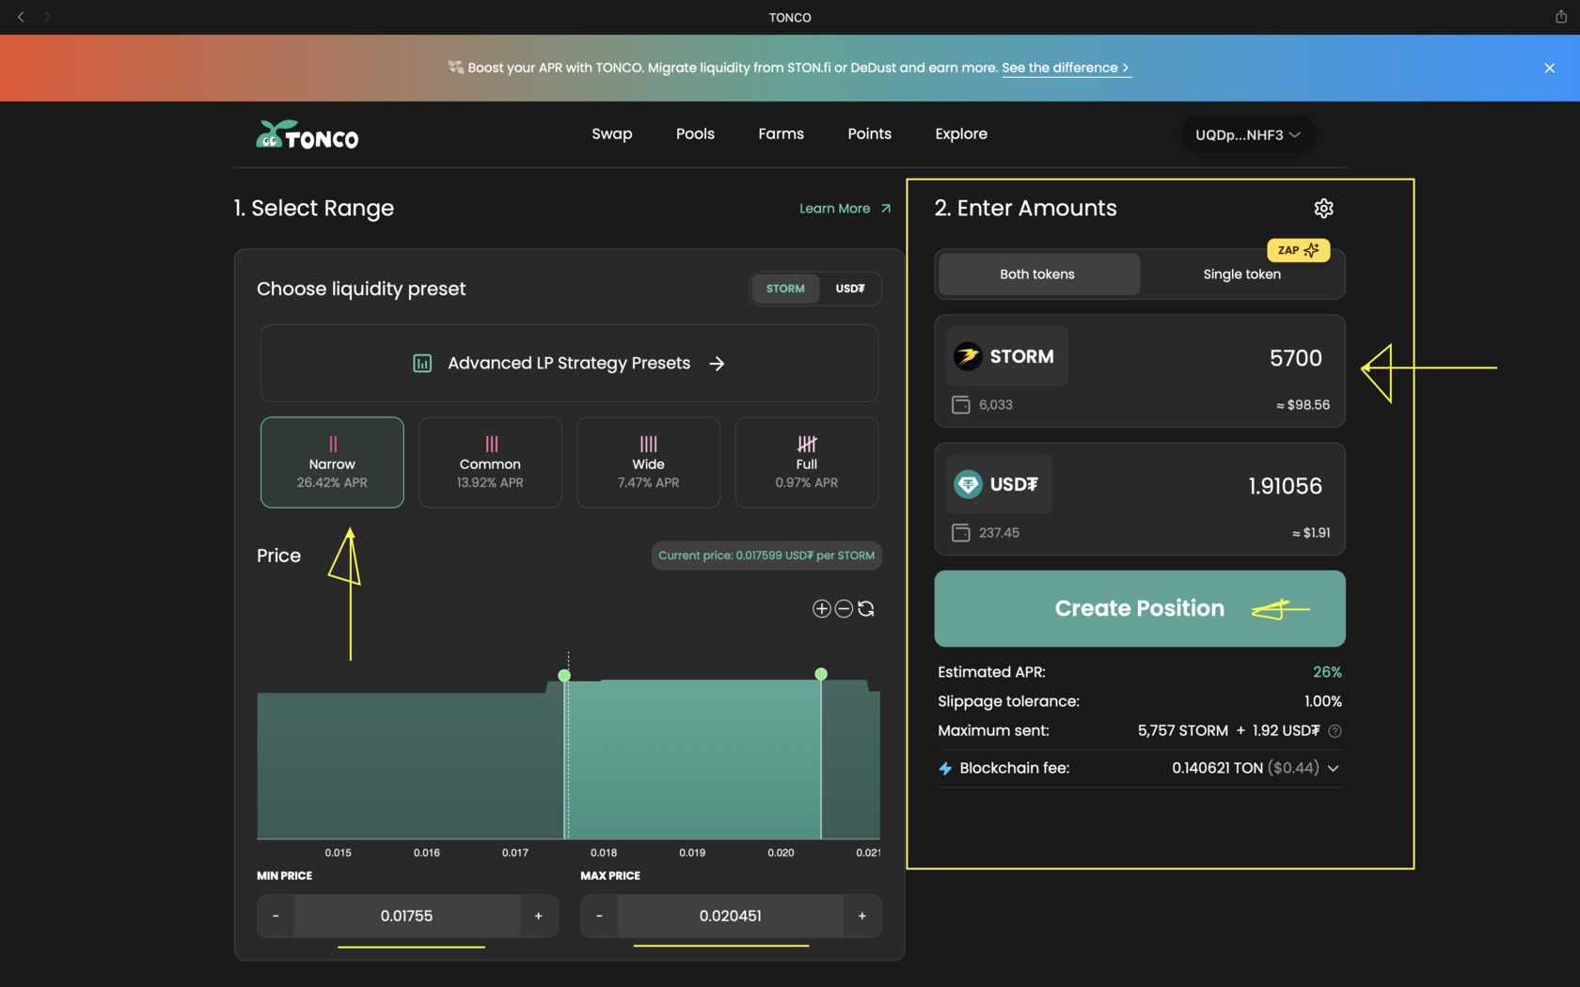Click the Create Position button
The width and height of the screenshot is (1580, 987).
(x=1139, y=608)
